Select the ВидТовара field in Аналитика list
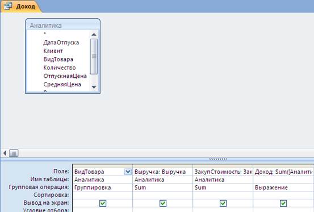Viewport: 314px width, 212px height. (x=58, y=59)
